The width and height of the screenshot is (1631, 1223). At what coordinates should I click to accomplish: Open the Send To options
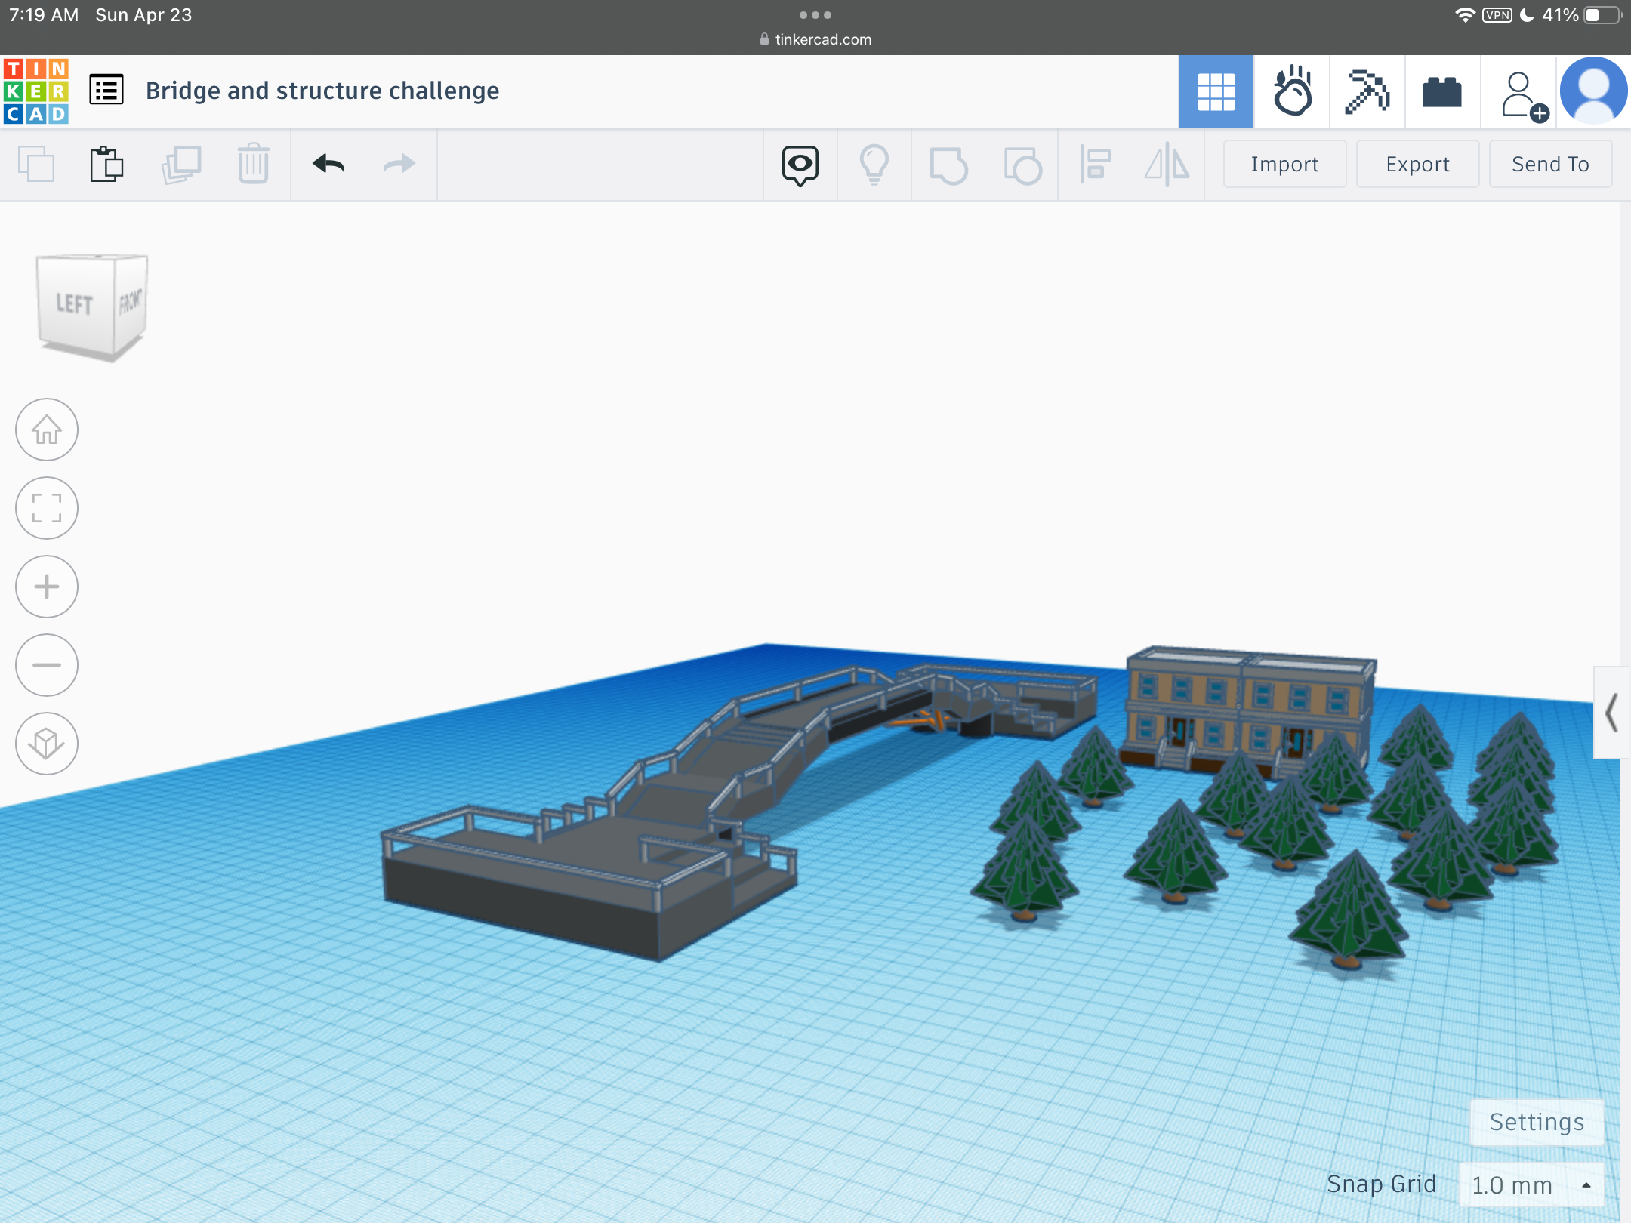click(1550, 164)
